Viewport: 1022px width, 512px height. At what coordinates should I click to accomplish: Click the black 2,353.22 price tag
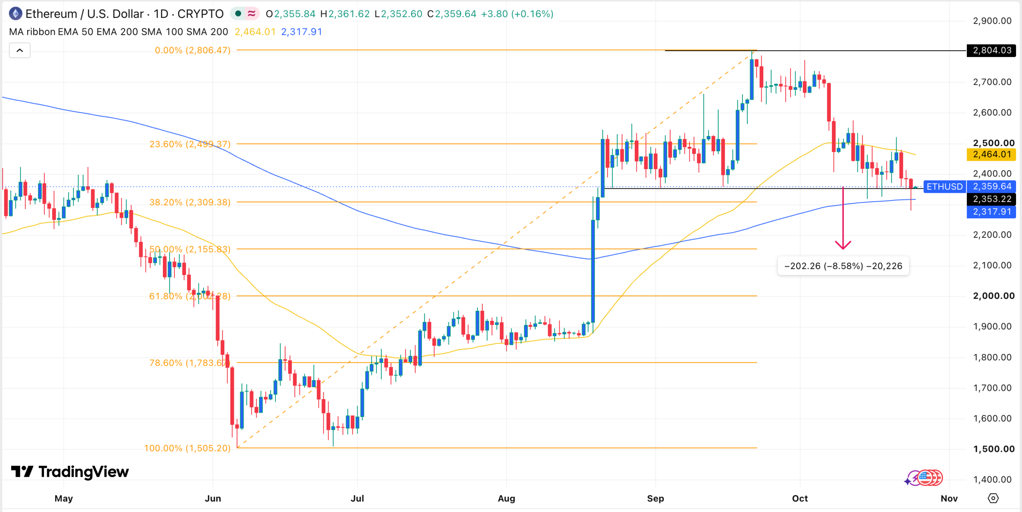[991, 199]
